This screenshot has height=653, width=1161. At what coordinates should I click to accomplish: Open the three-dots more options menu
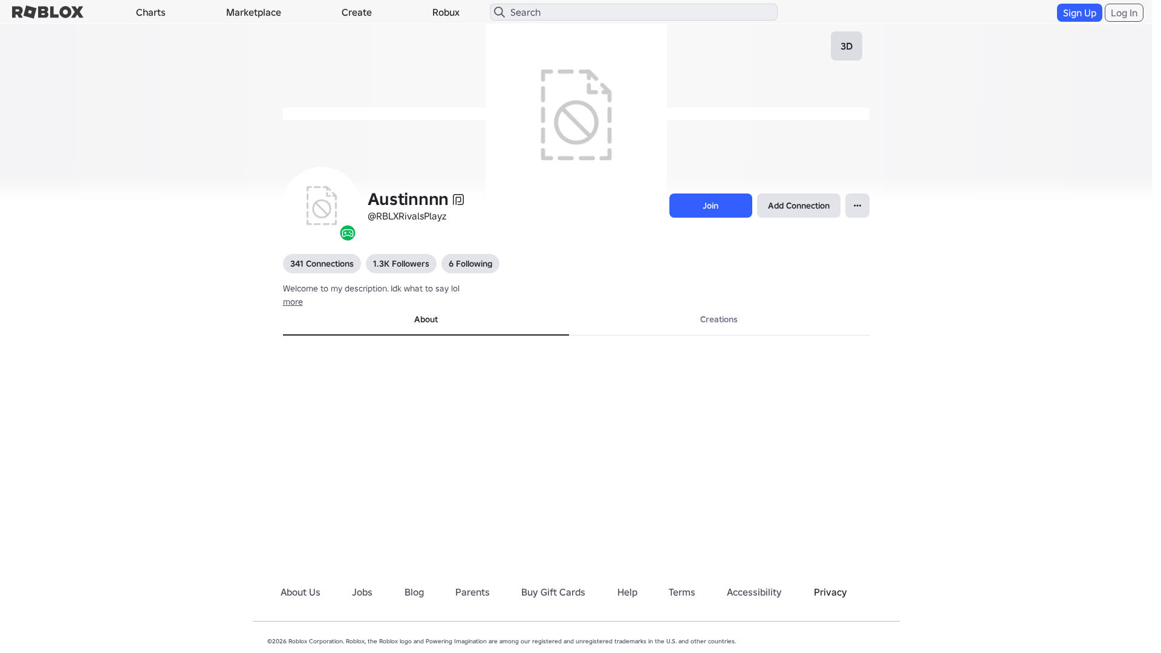pyautogui.click(x=857, y=206)
